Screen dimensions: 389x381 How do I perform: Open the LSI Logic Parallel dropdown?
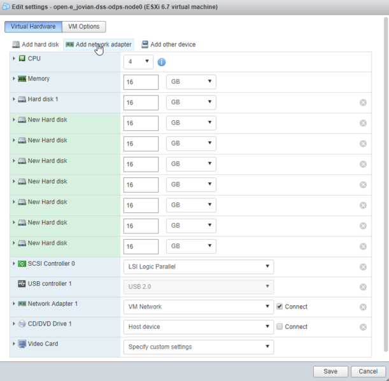(199, 267)
